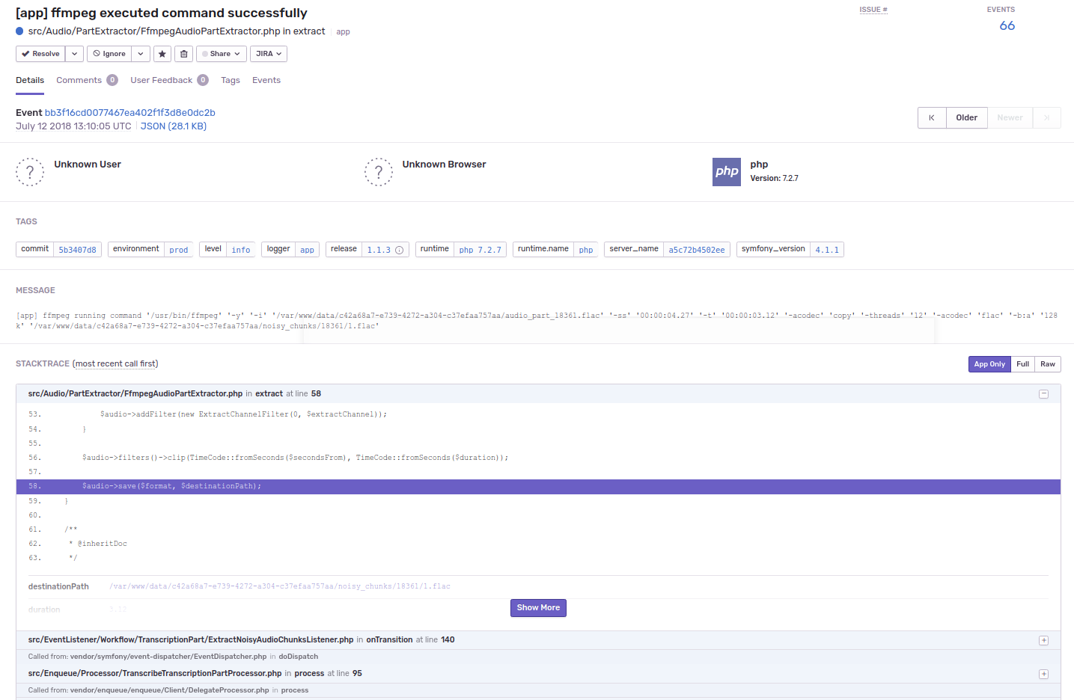Filter by environment tag prod
The image size is (1074, 700).
click(179, 250)
